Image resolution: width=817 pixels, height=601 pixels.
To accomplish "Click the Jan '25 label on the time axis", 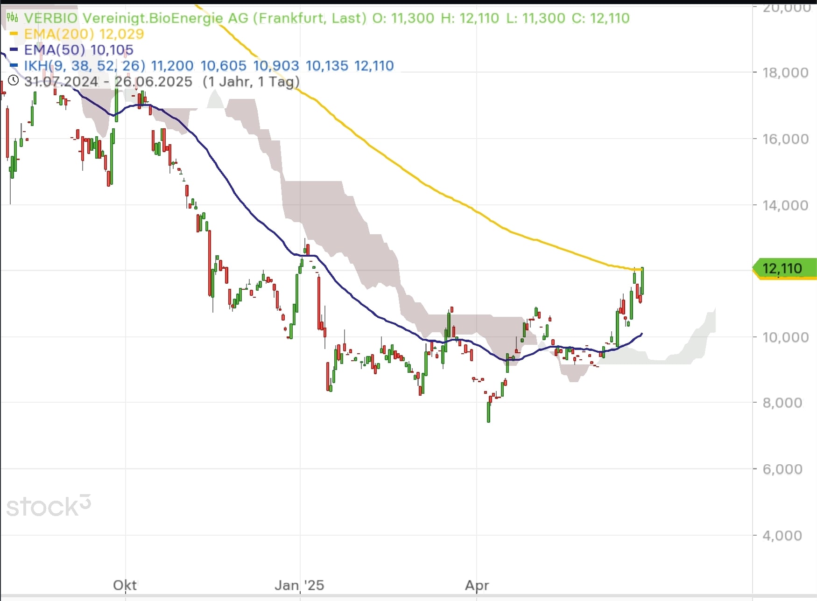I will (x=299, y=585).
